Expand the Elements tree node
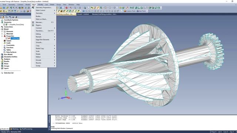Screen dimensions: 237x133 (x=2, y=31)
